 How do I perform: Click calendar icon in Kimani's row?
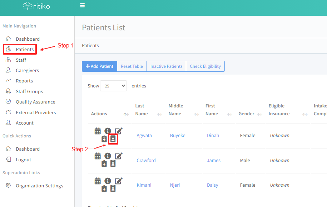tap(98, 181)
